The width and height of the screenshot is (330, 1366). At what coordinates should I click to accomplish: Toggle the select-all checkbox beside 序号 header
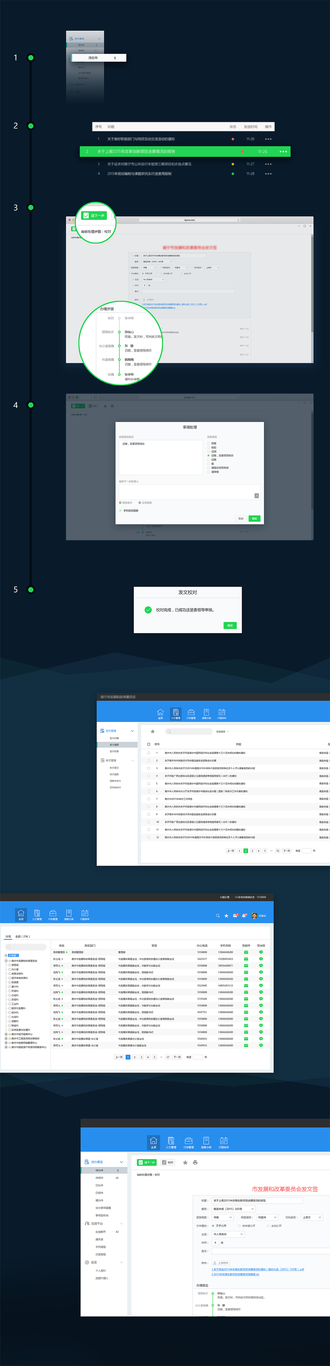(x=149, y=745)
